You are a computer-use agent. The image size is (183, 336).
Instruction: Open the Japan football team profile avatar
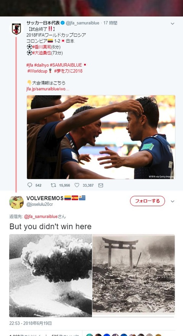pyautogui.click(x=16, y=29)
